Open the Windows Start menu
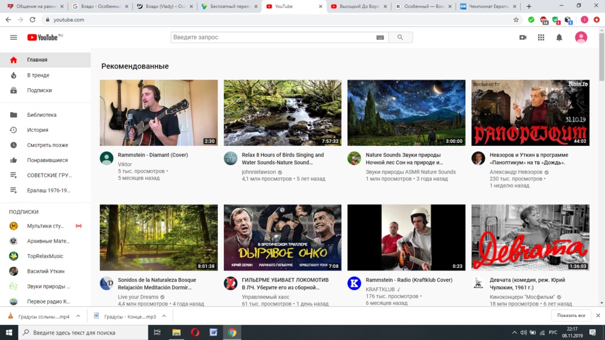The width and height of the screenshot is (605, 340). [x=9, y=332]
